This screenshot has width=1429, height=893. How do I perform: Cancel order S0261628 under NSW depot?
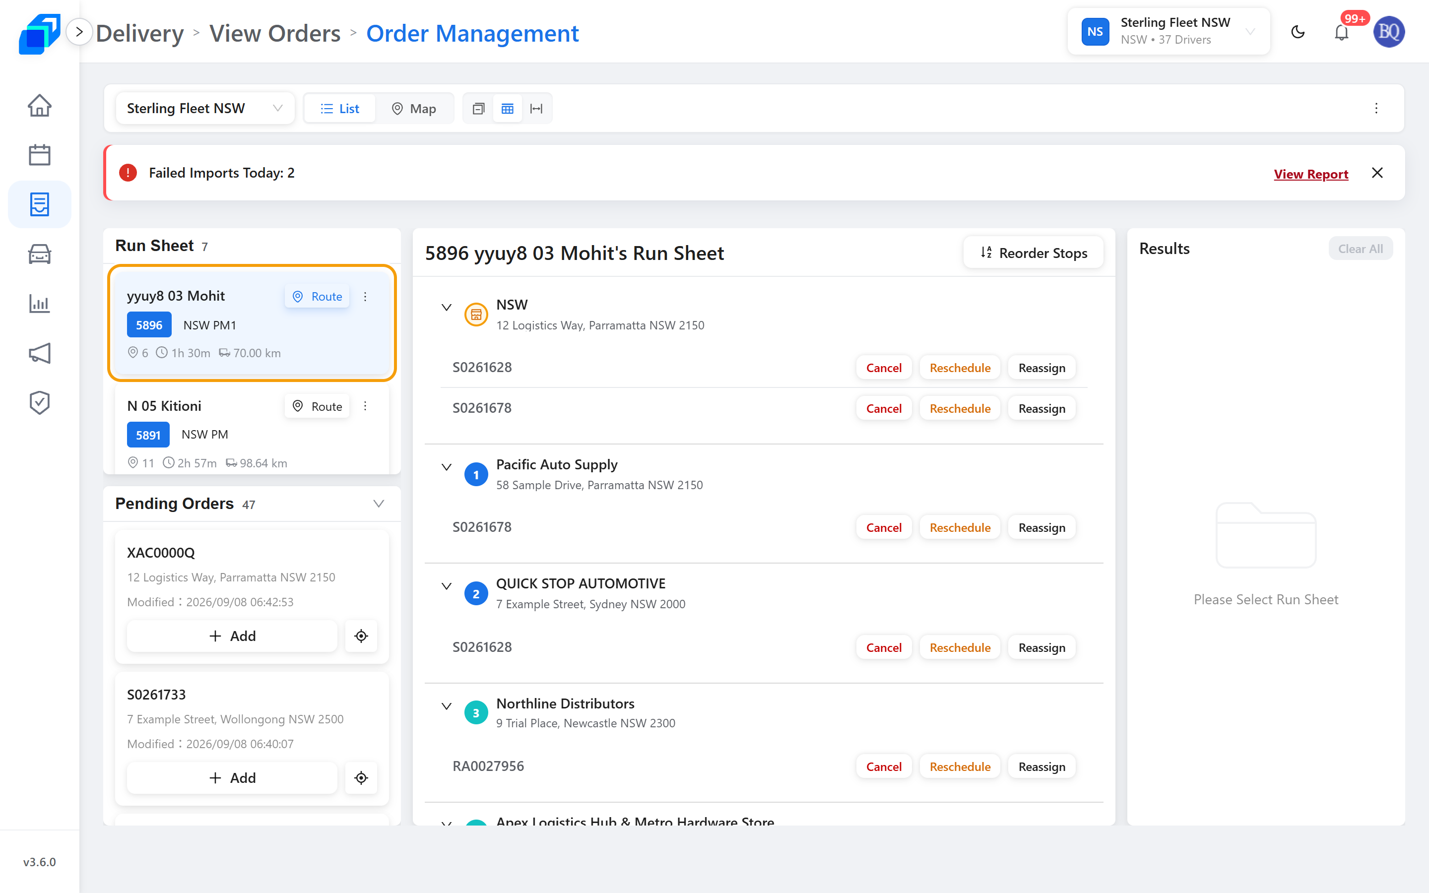tap(883, 368)
